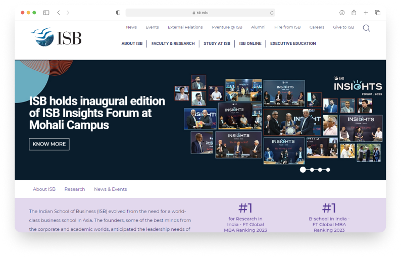Reload the page with the refresh icon

(272, 13)
